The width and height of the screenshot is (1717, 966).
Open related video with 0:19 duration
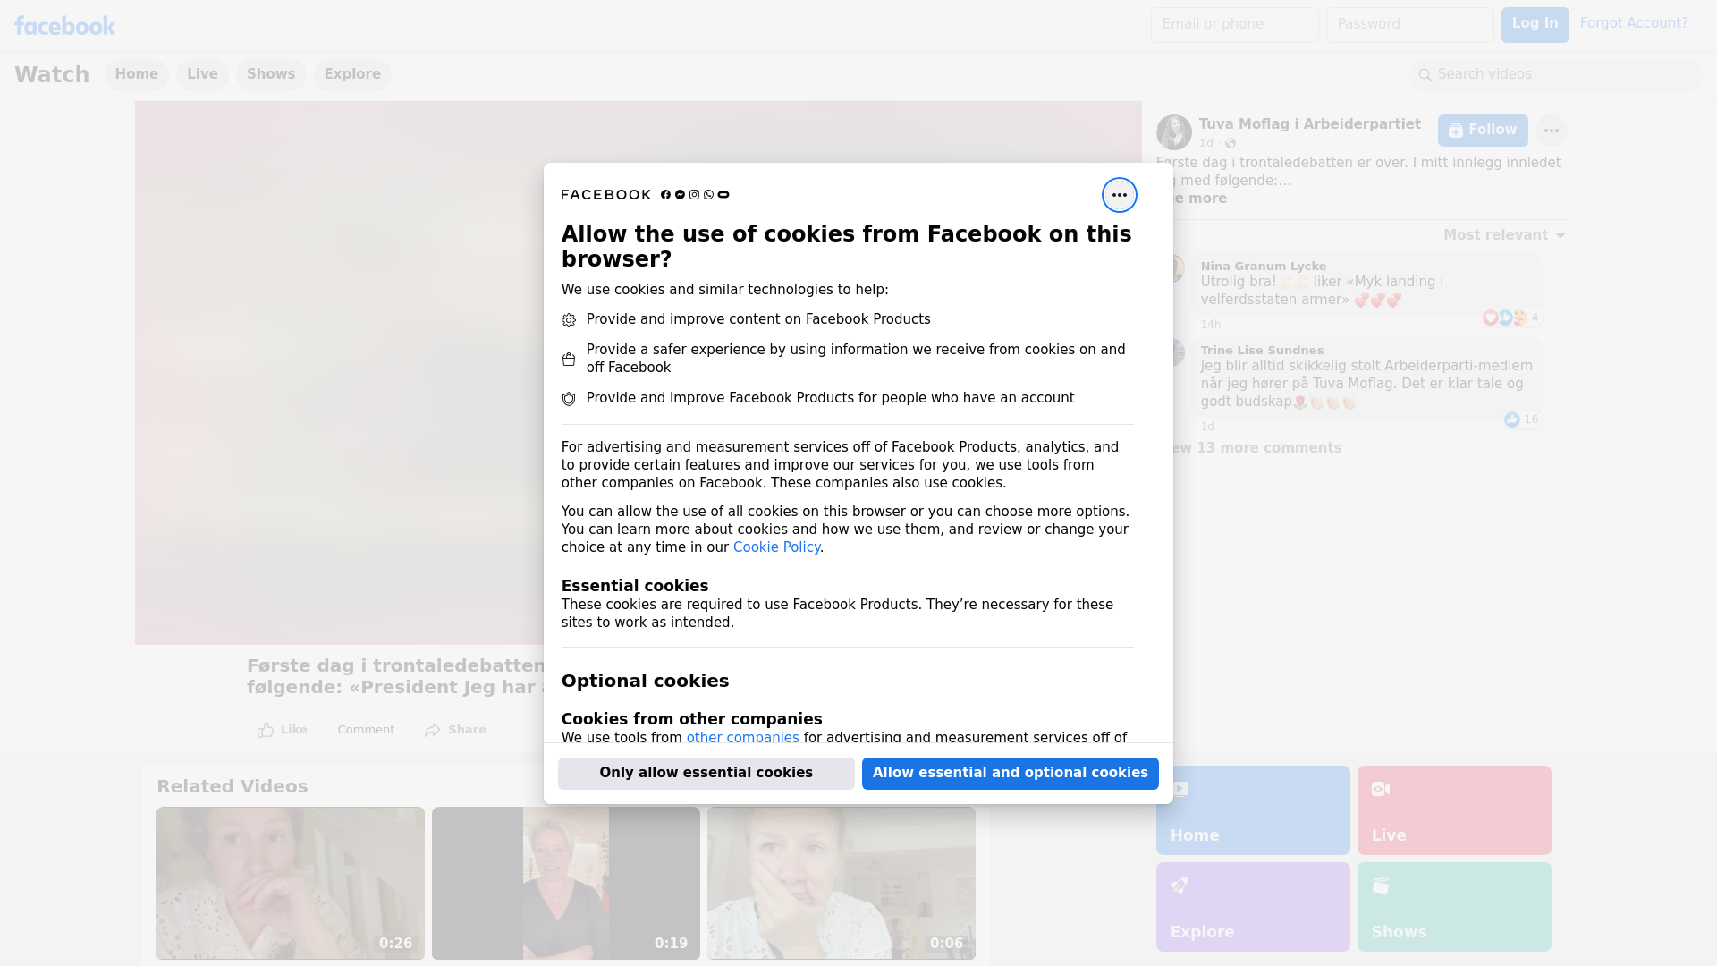[566, 883]
